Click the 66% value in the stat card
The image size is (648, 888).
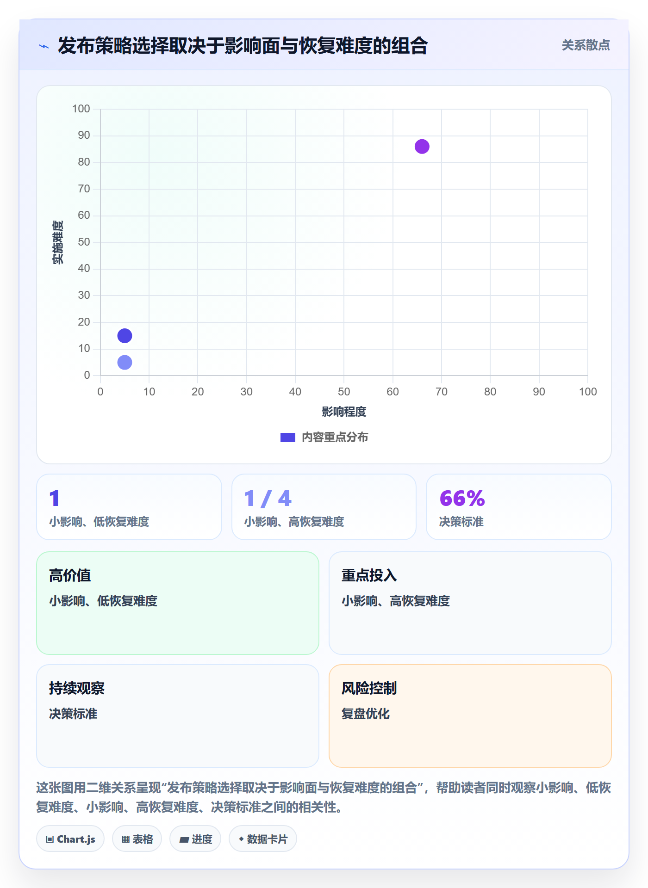coord(462,499)
